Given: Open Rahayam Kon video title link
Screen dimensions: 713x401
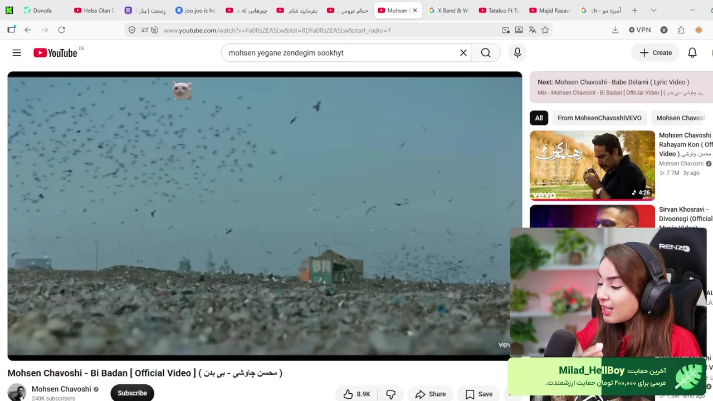Looking at the screenshot, I should point(686,144).
